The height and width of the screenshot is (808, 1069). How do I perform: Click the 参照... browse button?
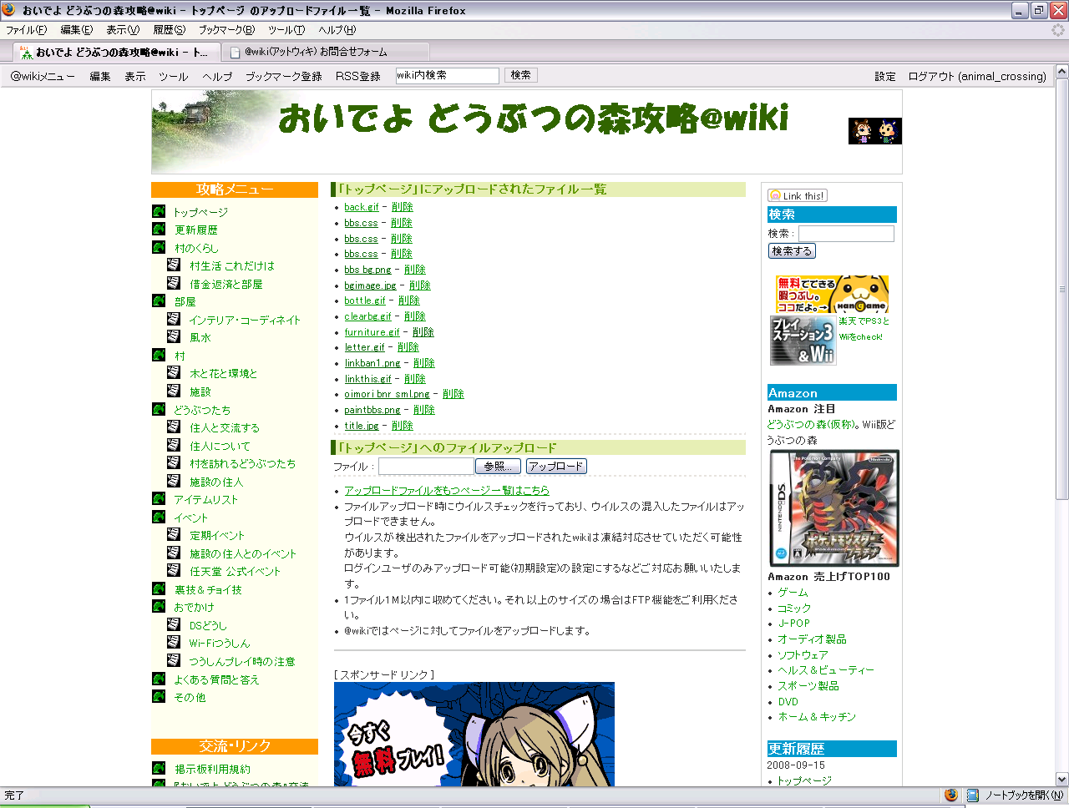(498, 467)
